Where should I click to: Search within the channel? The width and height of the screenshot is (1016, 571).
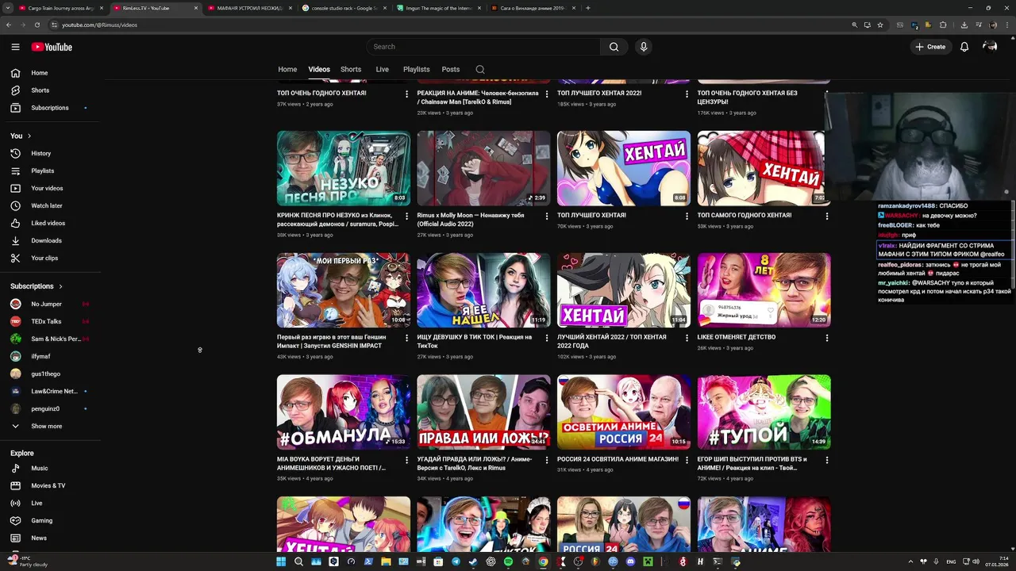coord(480,69)
